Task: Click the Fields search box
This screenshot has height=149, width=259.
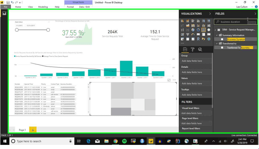Action: pyautogui.click(x=236, y=22)
